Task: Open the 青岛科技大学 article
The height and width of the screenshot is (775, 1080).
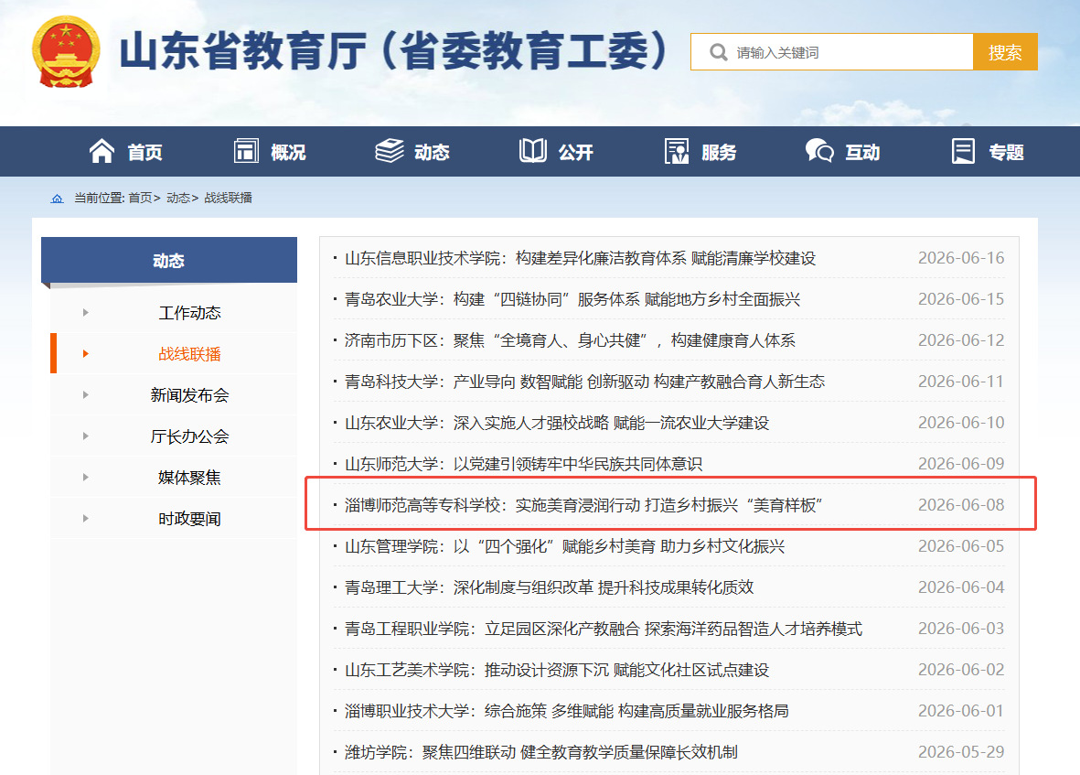Action: point(584,382)
